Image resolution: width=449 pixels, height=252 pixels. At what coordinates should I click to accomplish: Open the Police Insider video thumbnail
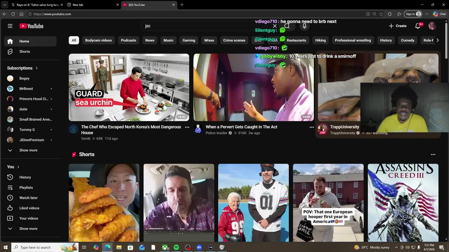pyautogui.click(x=254, y=87)
